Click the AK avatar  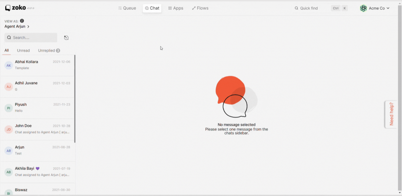(x=9, y=65)
